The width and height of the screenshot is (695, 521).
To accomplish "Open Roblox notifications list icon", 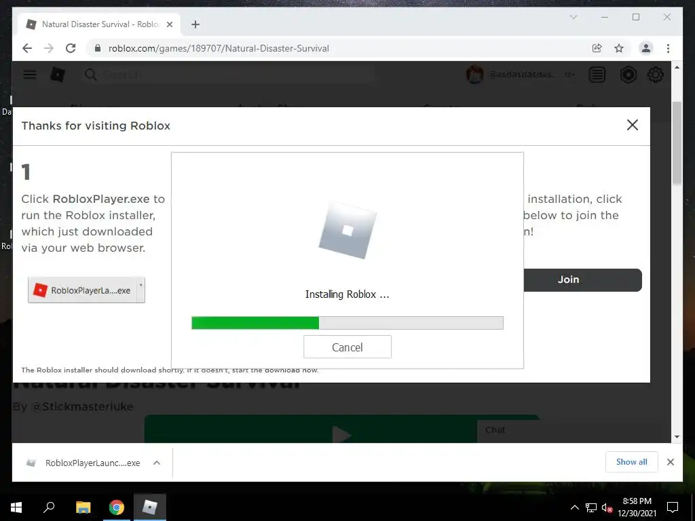I will tap(597, 75).
